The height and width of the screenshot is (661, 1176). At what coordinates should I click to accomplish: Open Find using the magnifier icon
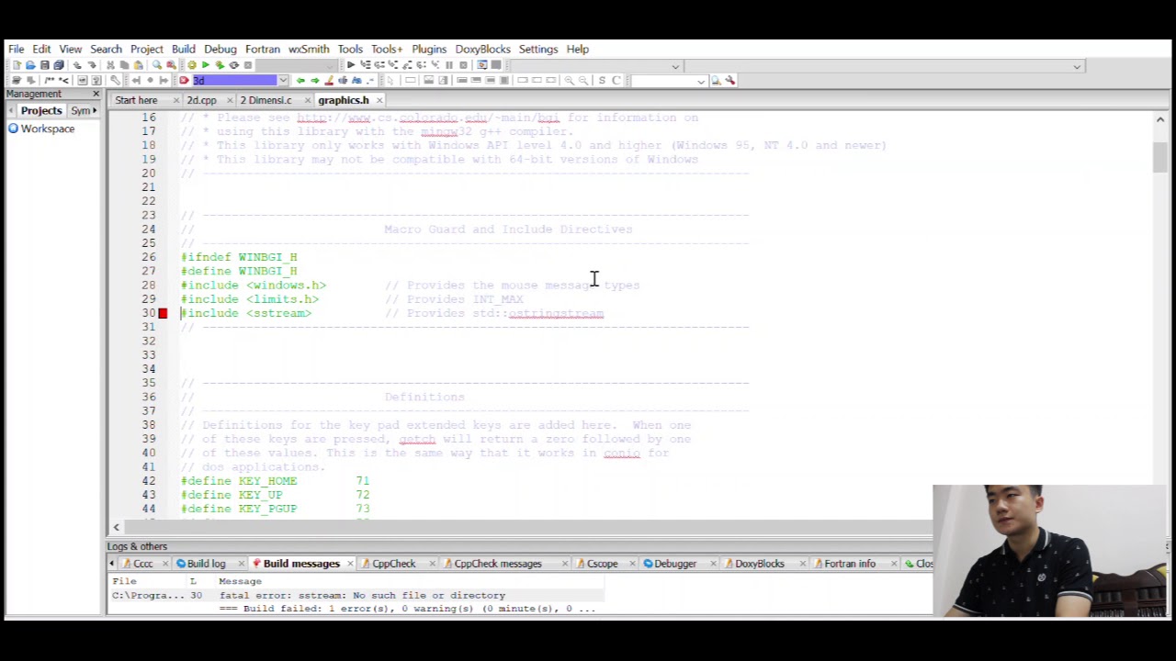[x=157, y=65]
